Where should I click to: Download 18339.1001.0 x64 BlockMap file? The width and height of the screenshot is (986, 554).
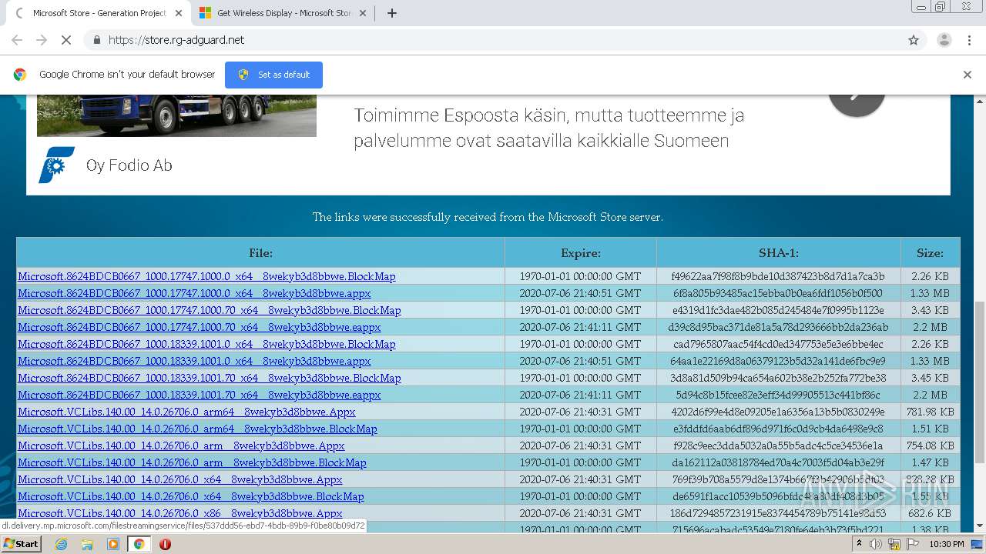pos(206,344)
